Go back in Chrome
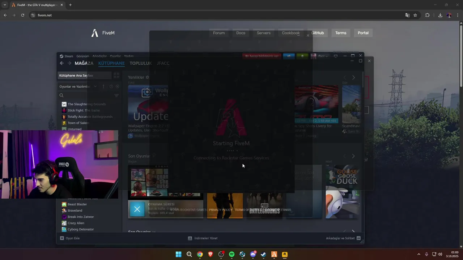Image resolution: width=463 pixels, height=260 pixels. click(5, 15)
